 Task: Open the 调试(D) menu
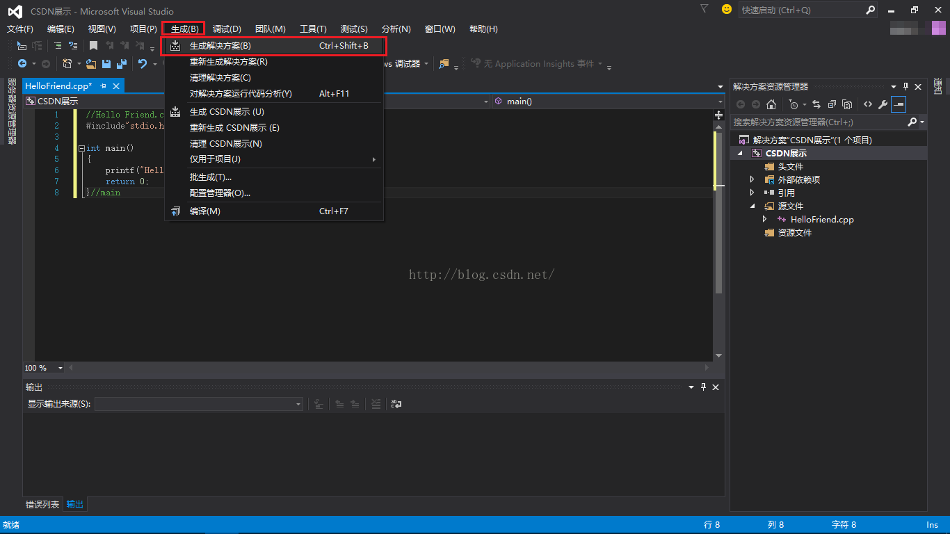[x=227, y=29]
